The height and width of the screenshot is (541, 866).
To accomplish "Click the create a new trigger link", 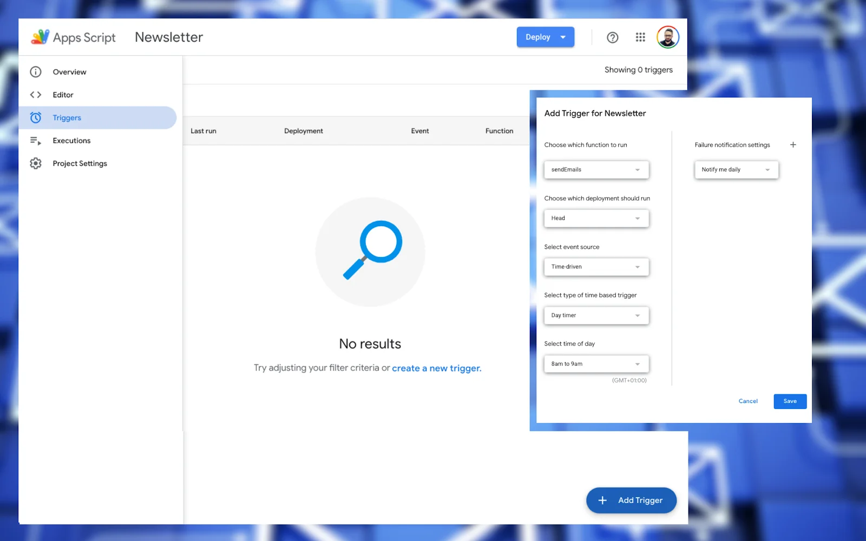I will pyautogui.click(x=436, y=368).
